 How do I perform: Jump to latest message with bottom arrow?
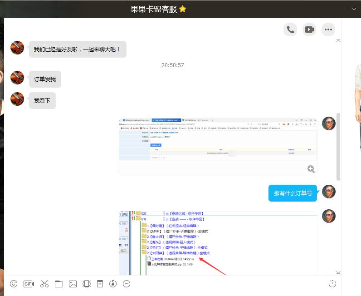pyautogui.click(x=338, y=272)
